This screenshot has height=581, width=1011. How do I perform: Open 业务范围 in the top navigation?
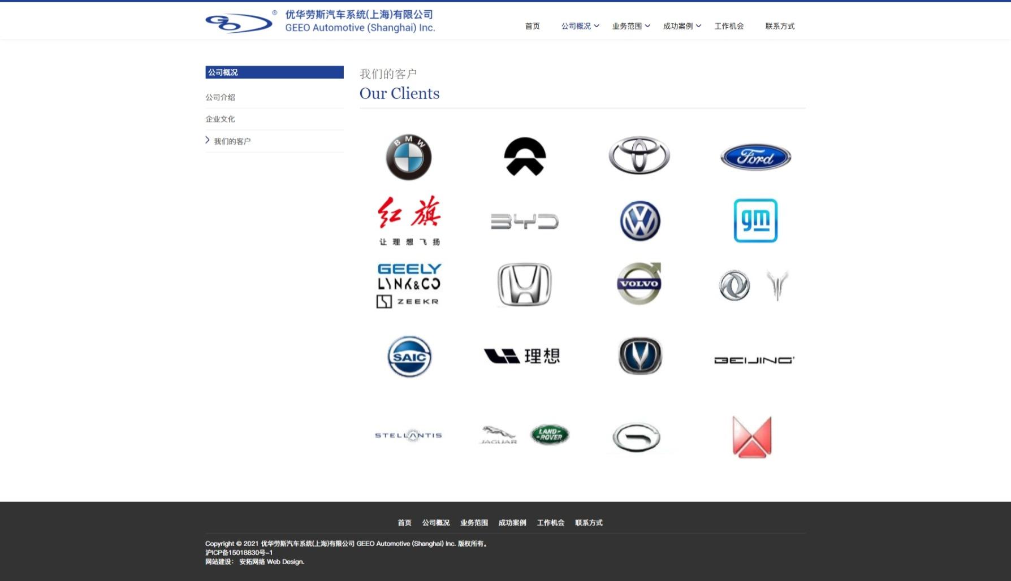click(627, 26)
